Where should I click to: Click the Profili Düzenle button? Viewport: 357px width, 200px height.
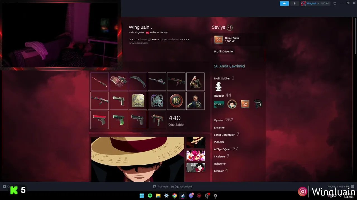click(223, 51)
